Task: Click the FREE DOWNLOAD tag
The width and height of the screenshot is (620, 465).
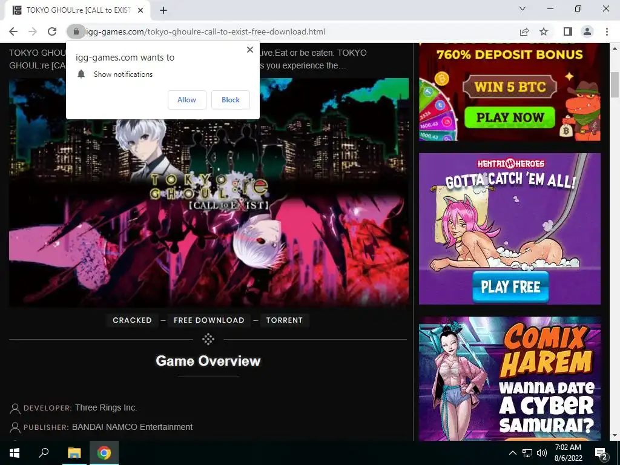Action: pyautogui.click(x=209, y=320)
